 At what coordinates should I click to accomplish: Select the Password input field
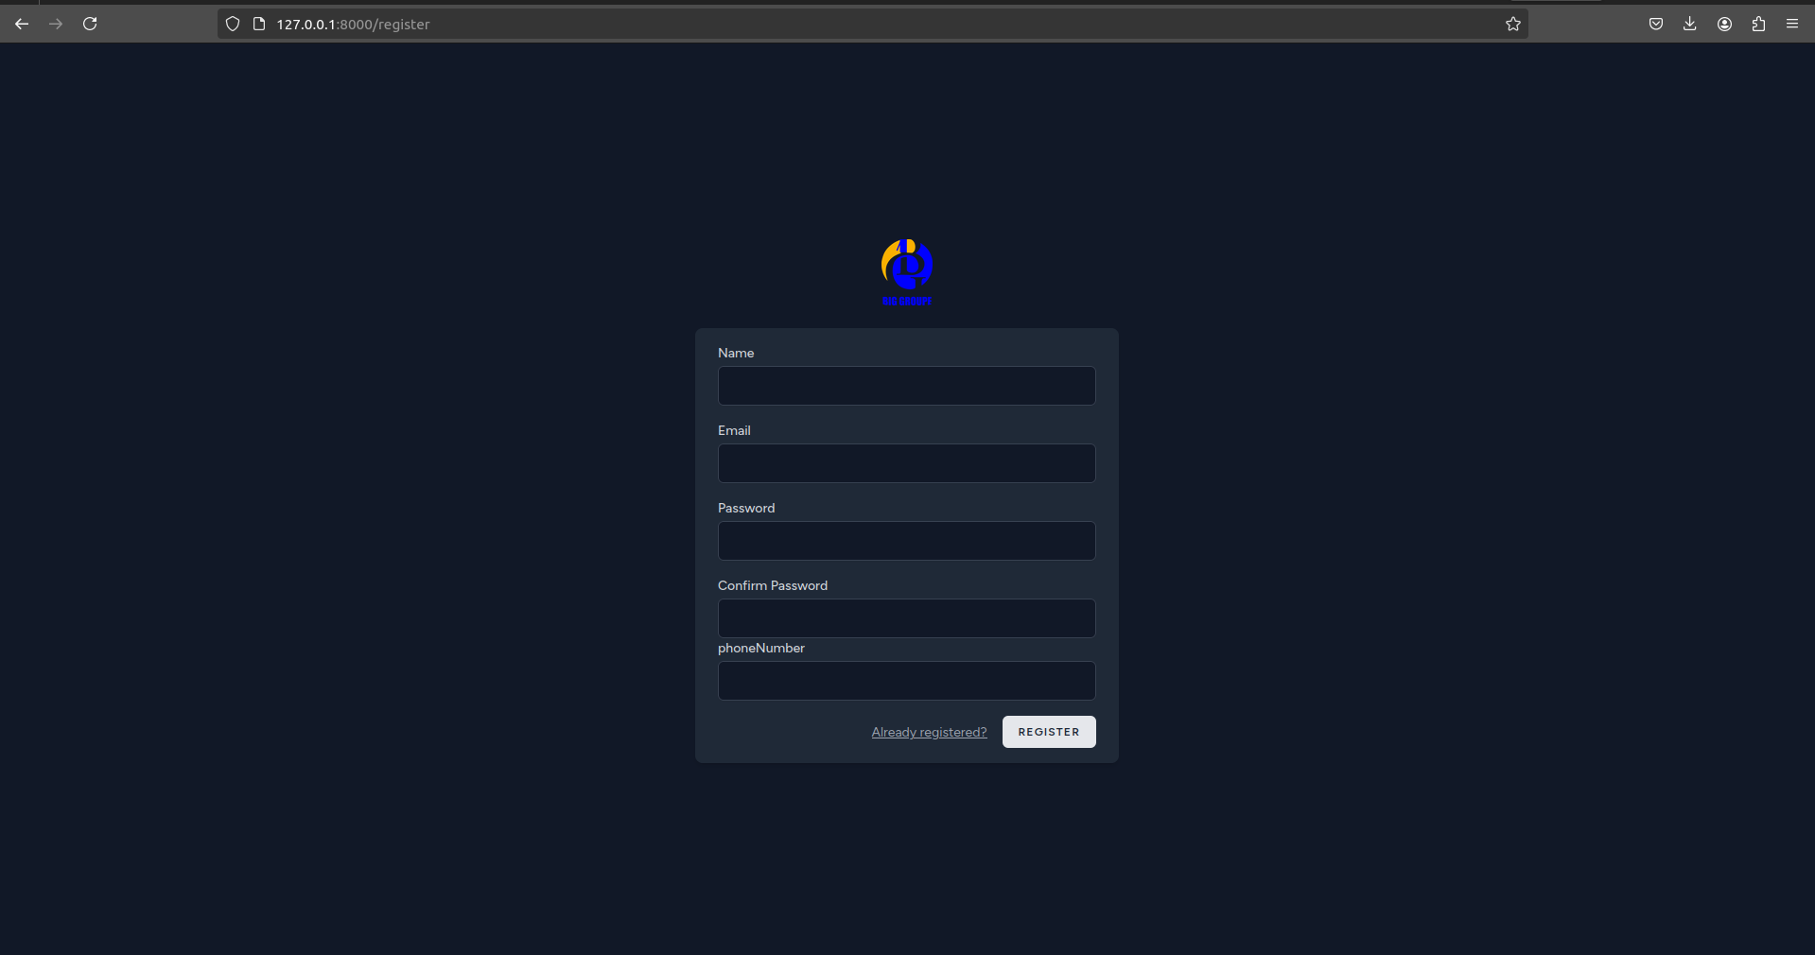pyautogui.click(x=906, y=541)
